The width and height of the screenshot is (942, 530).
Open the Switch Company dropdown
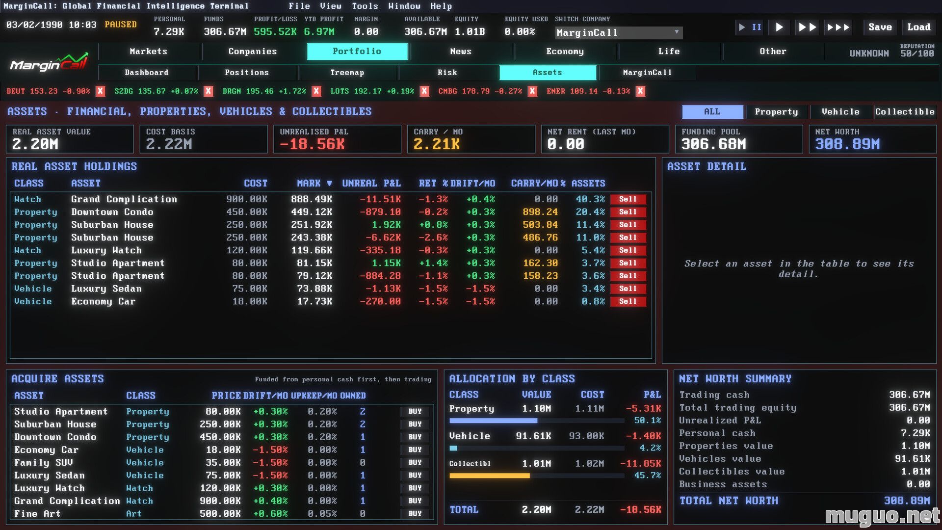point(619,33)
